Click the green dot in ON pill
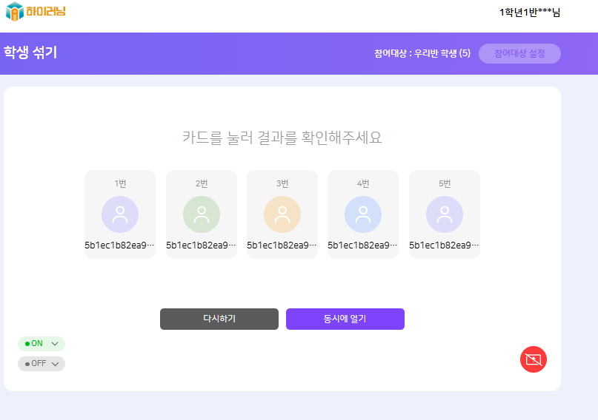This screenshot has height=420, width=598. 27,344
